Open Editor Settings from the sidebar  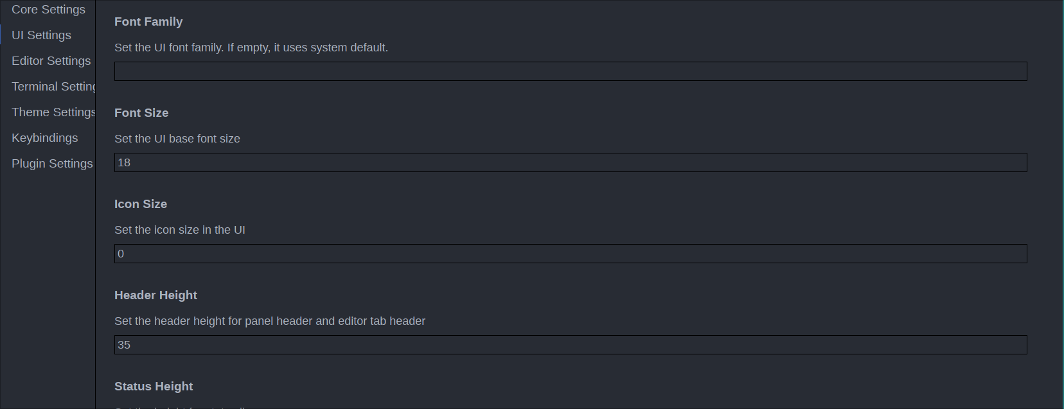coord(51,60)
